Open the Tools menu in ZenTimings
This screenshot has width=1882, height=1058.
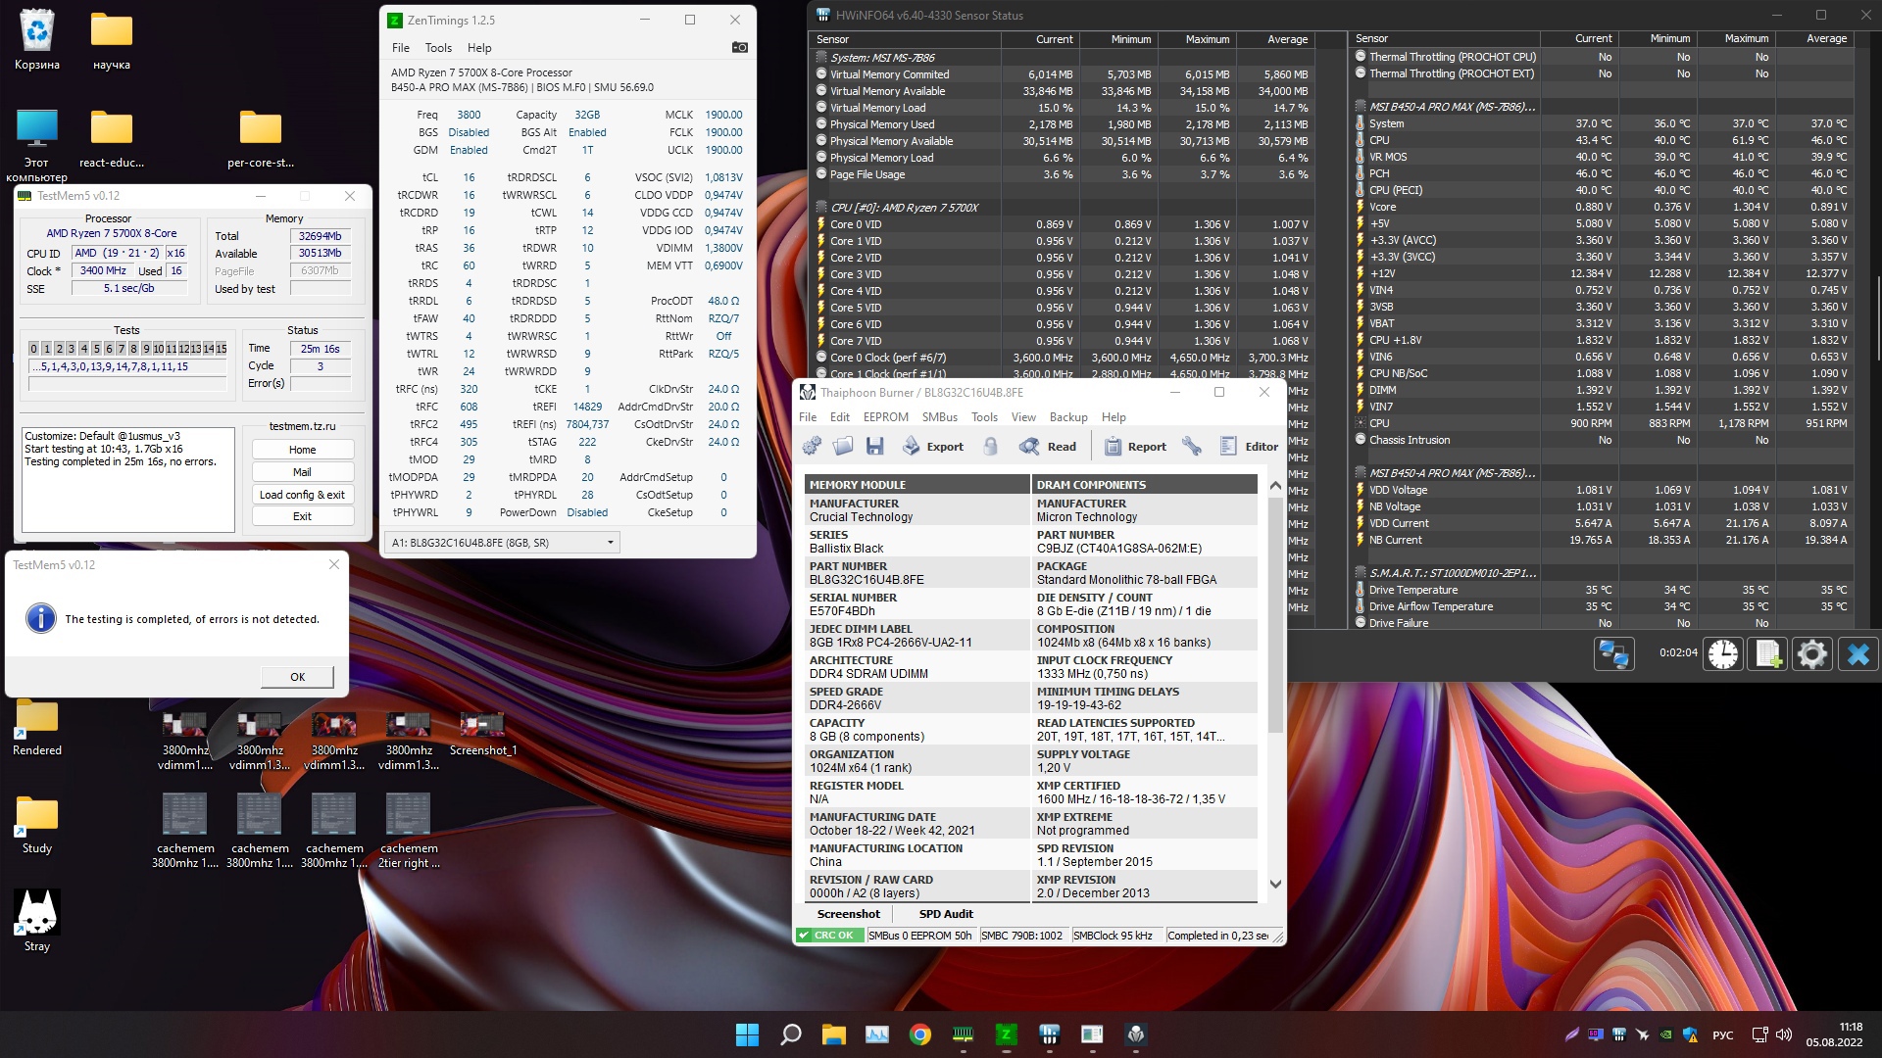[x=438, y=48]
